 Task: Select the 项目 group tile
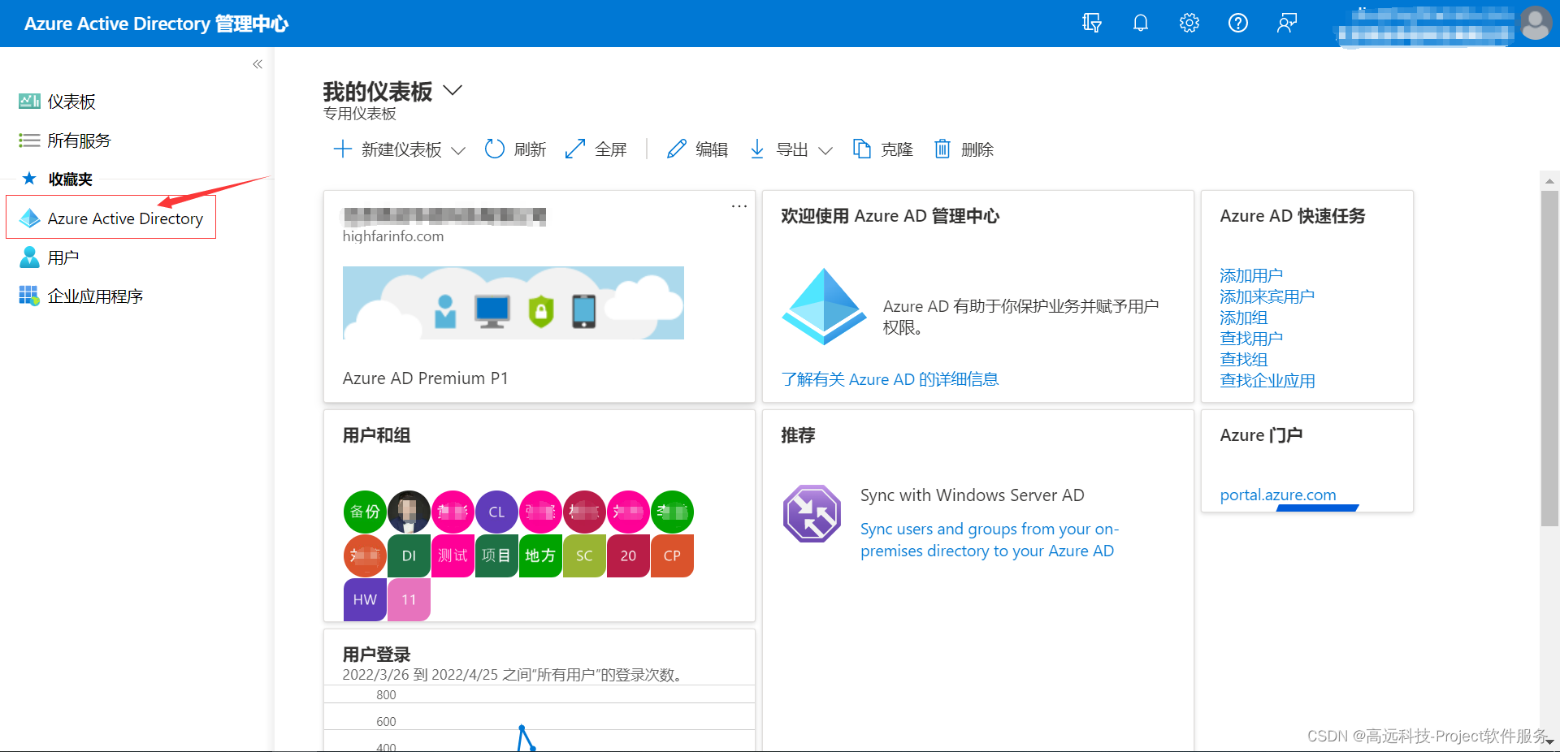click(x=496, y=555)
